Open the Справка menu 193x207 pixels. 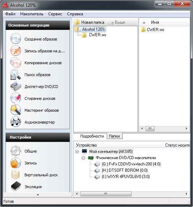click(75, 14)
